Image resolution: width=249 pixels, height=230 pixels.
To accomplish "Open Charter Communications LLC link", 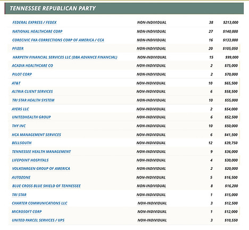I will tap(39, 203).
